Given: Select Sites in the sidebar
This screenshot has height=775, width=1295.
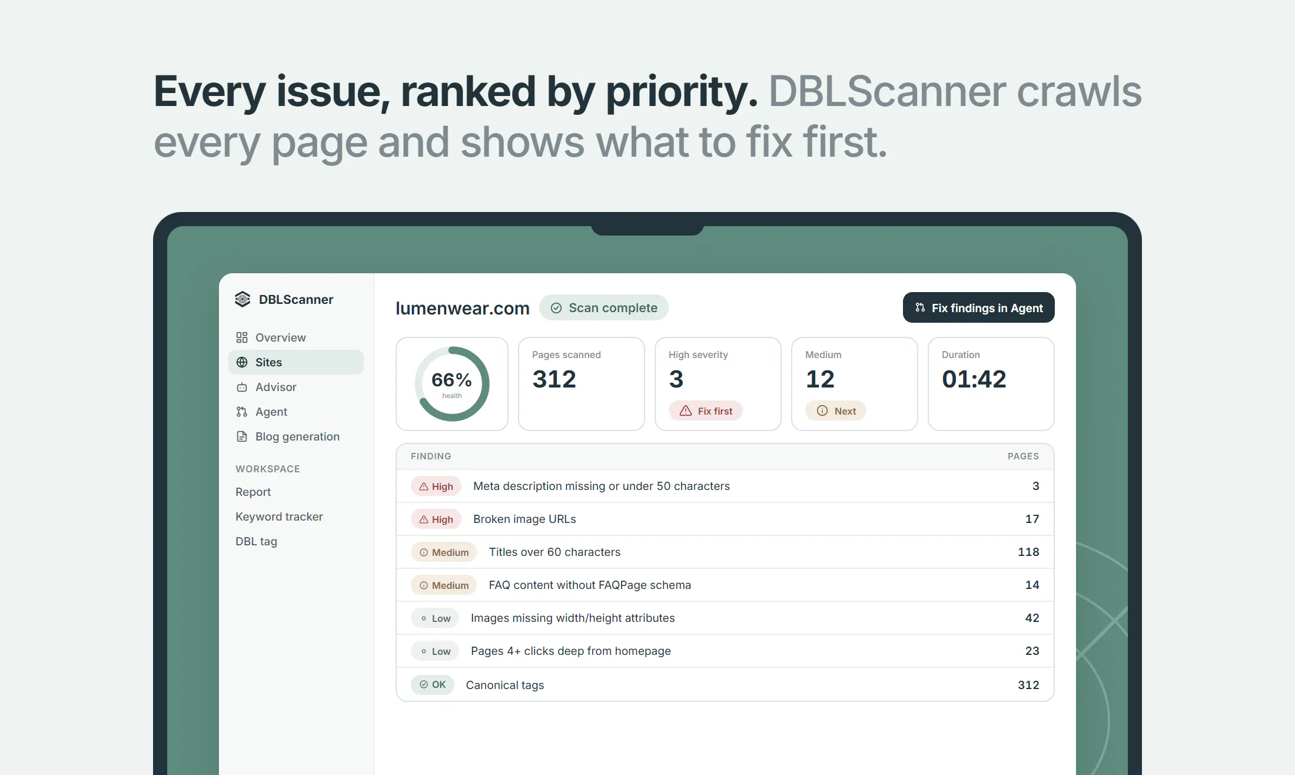Looking at the screenshot, I should point(296,362).
